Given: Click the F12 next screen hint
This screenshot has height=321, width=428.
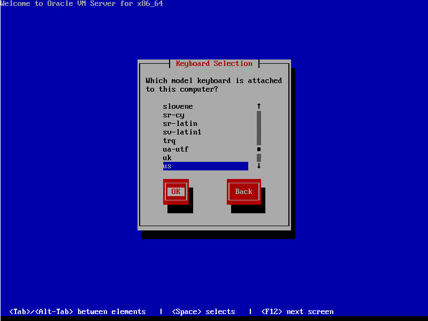Looking at the screenshot, I should (297, 312).
